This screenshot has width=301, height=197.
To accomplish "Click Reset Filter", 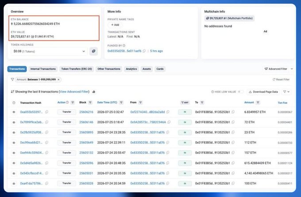I will point(281,79).
